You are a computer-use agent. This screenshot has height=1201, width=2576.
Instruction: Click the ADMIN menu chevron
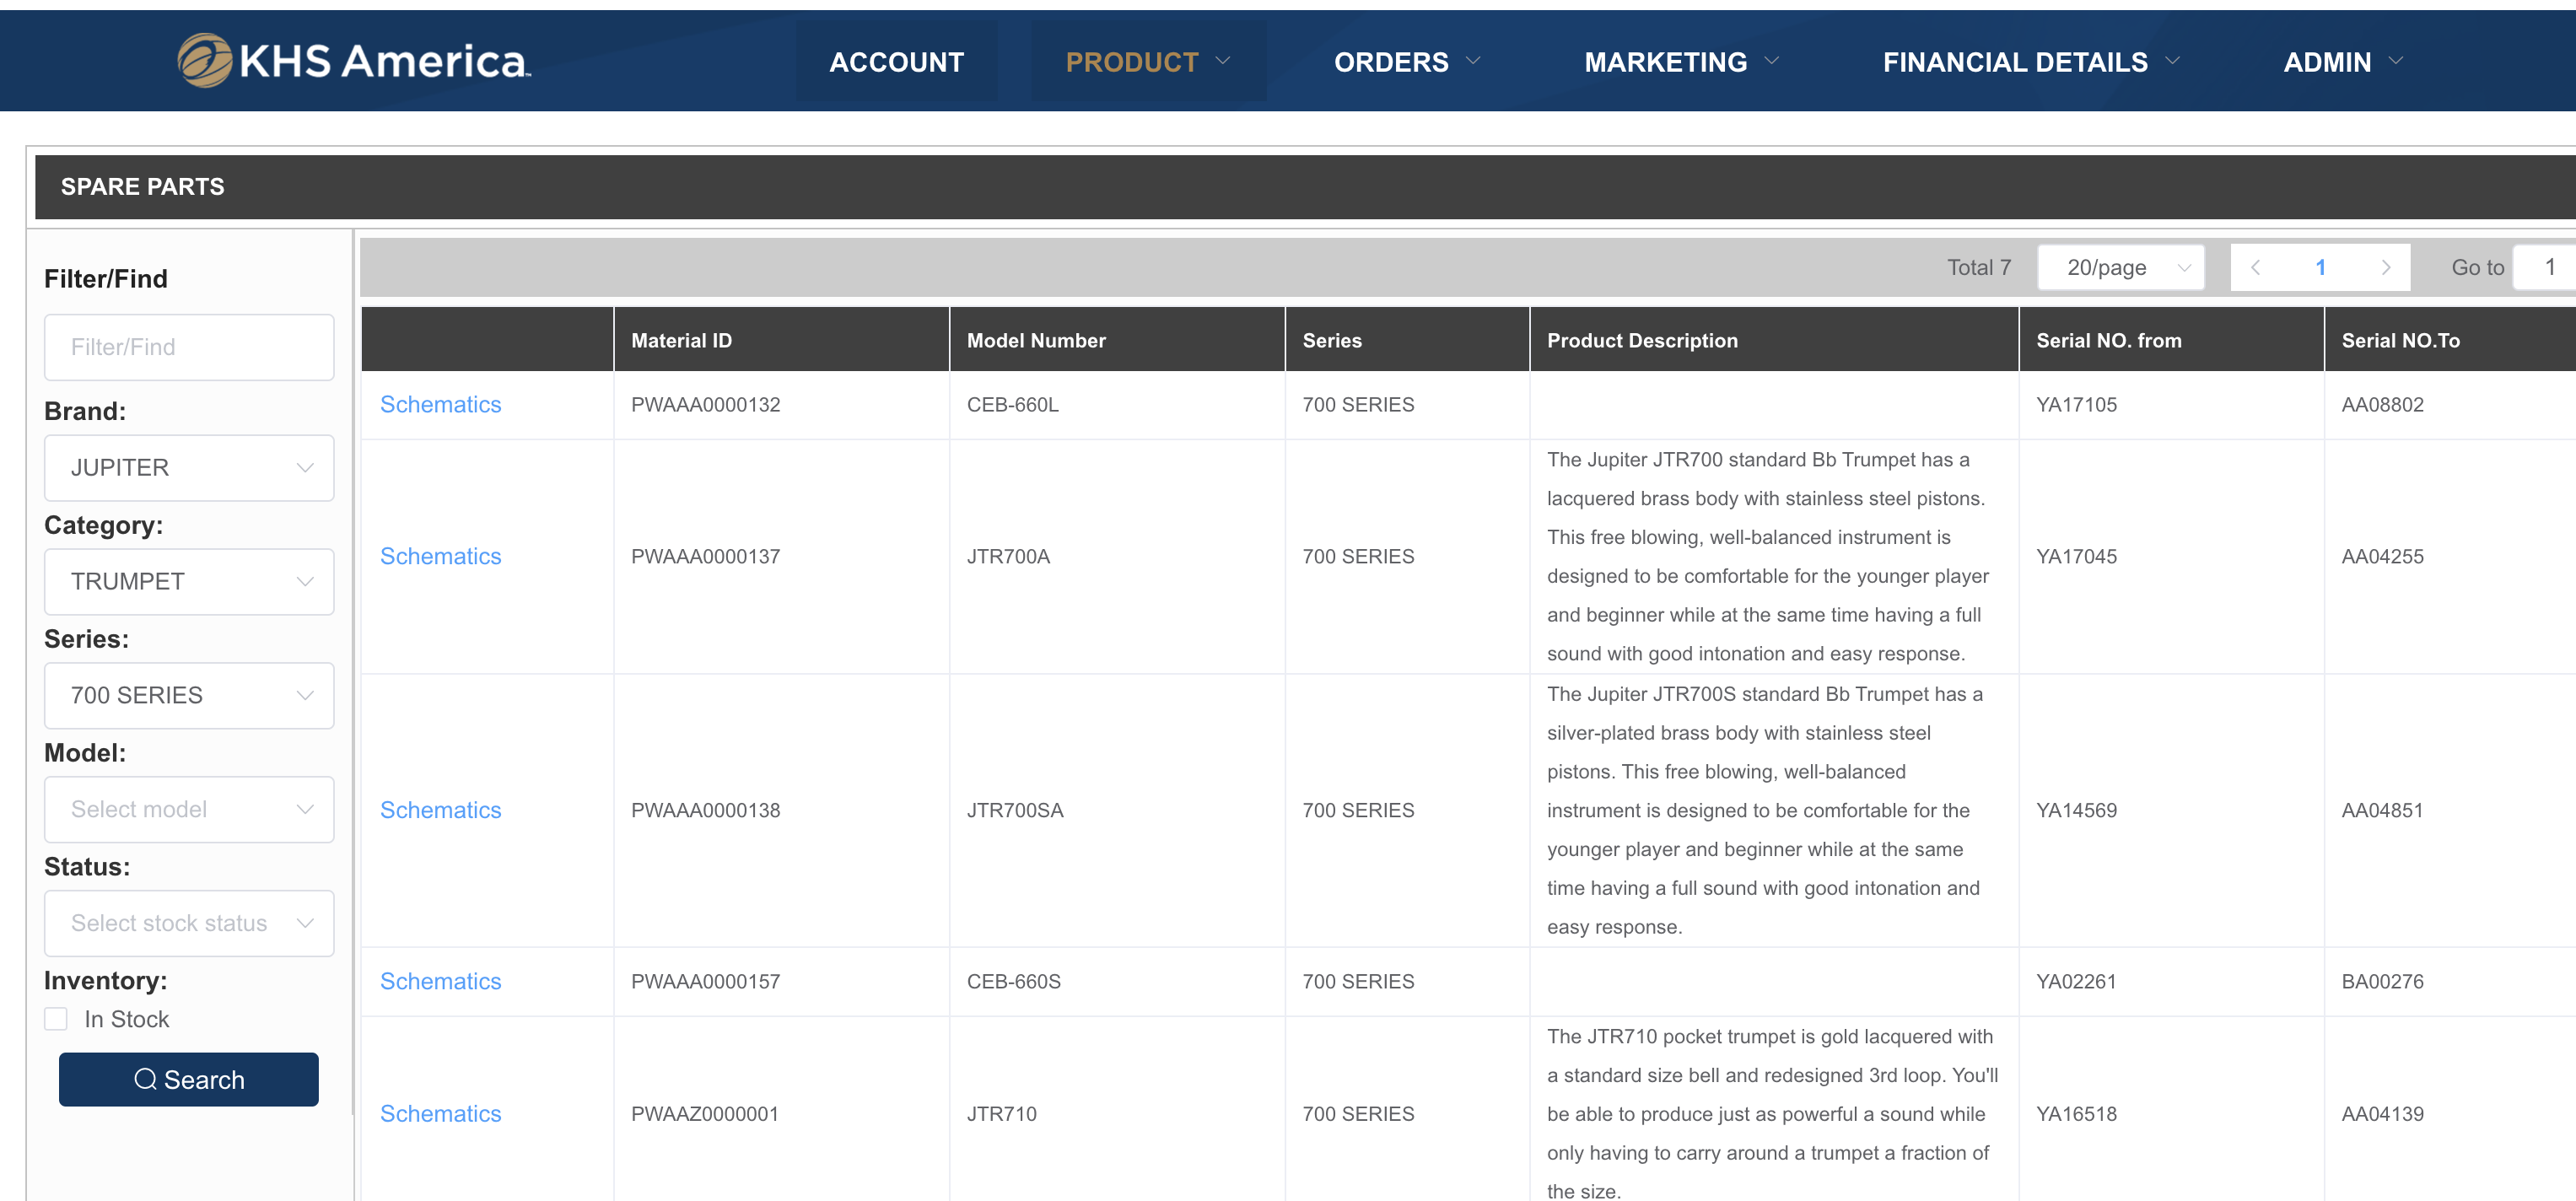click(2396, 61)
